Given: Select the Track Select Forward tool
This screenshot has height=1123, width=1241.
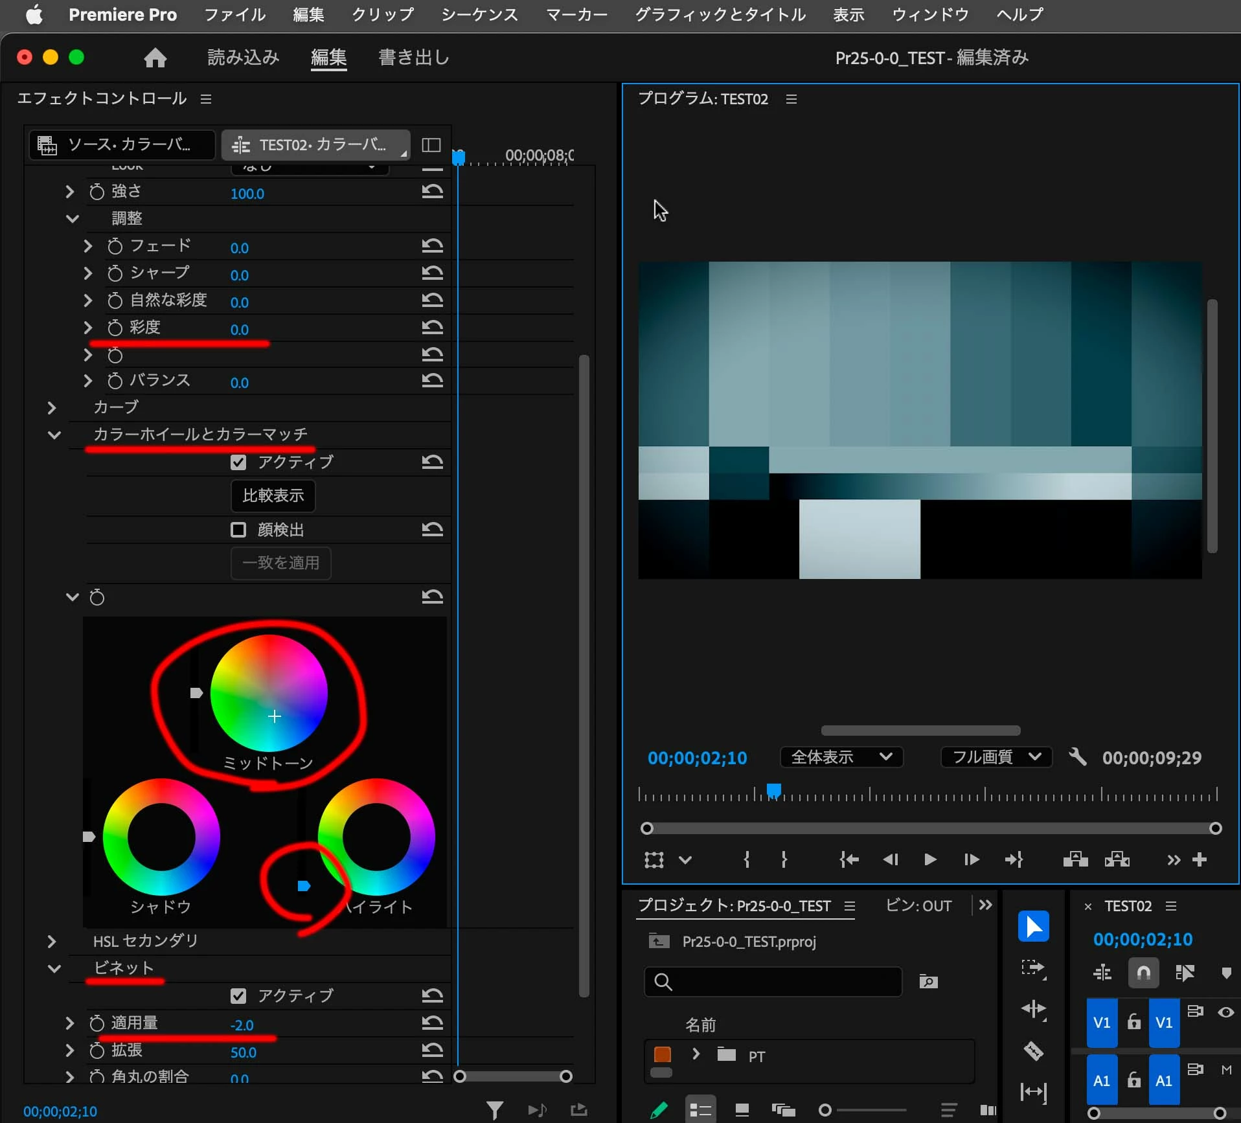Looking at the screenshot, I should (1033, 969).
